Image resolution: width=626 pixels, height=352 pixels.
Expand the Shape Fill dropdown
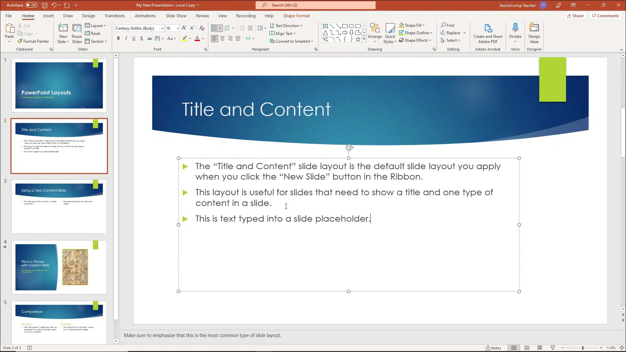click(x=424, y=25)
